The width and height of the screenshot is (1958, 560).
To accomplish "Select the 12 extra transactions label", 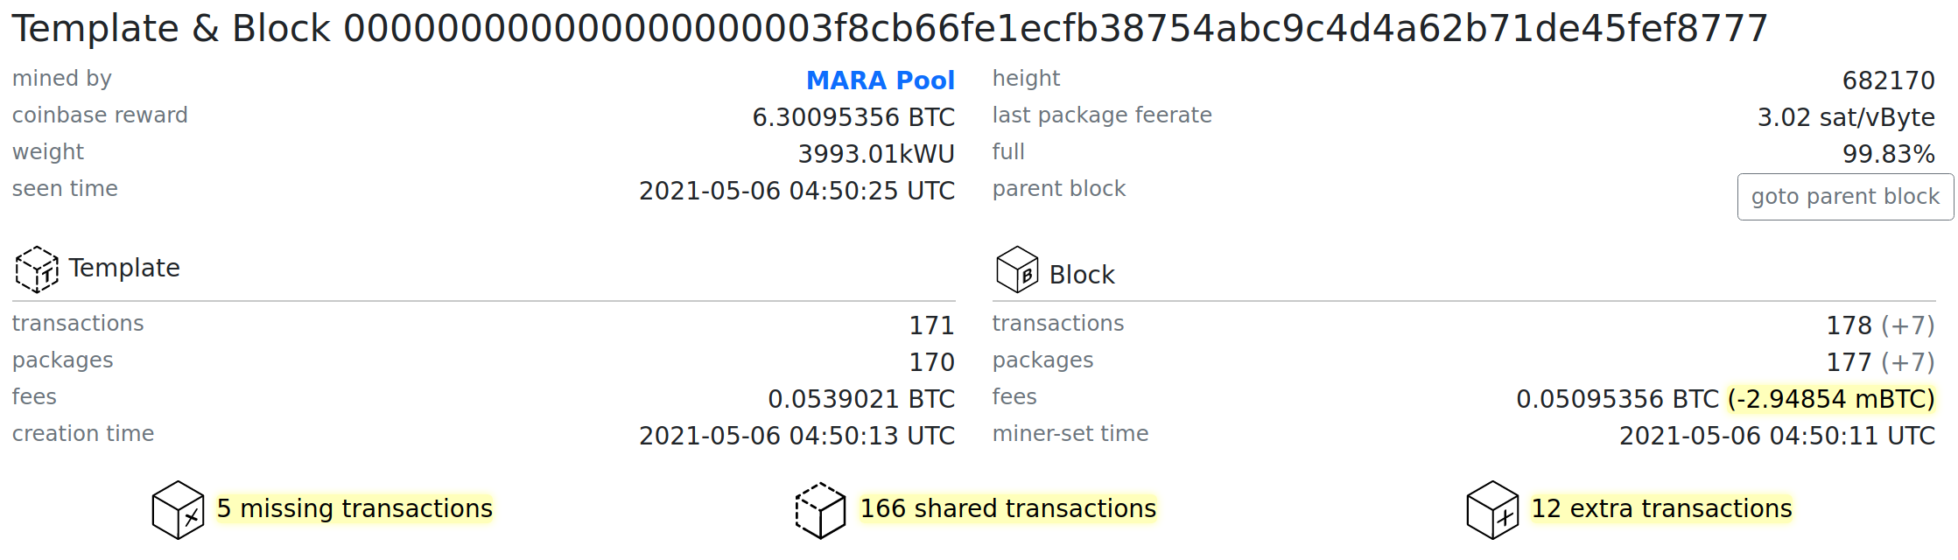I will [1661, 508].
